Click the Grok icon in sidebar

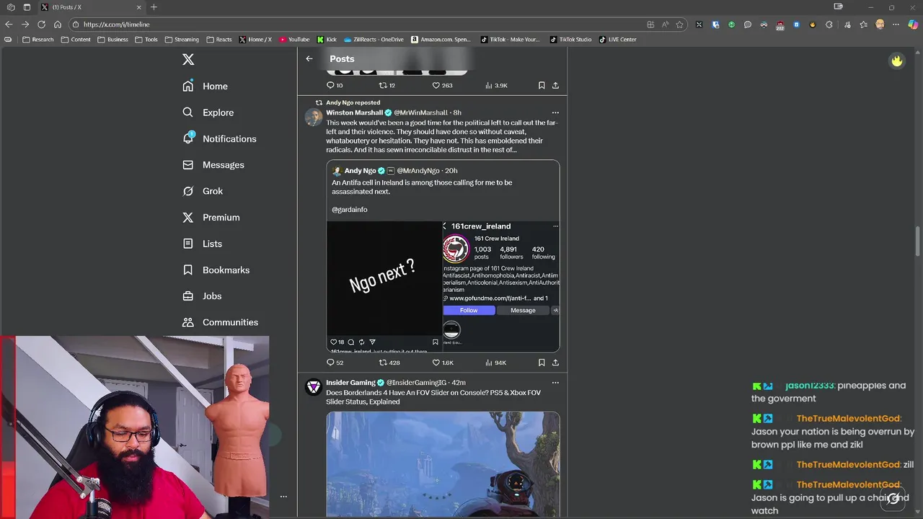(x=188, y=191)
